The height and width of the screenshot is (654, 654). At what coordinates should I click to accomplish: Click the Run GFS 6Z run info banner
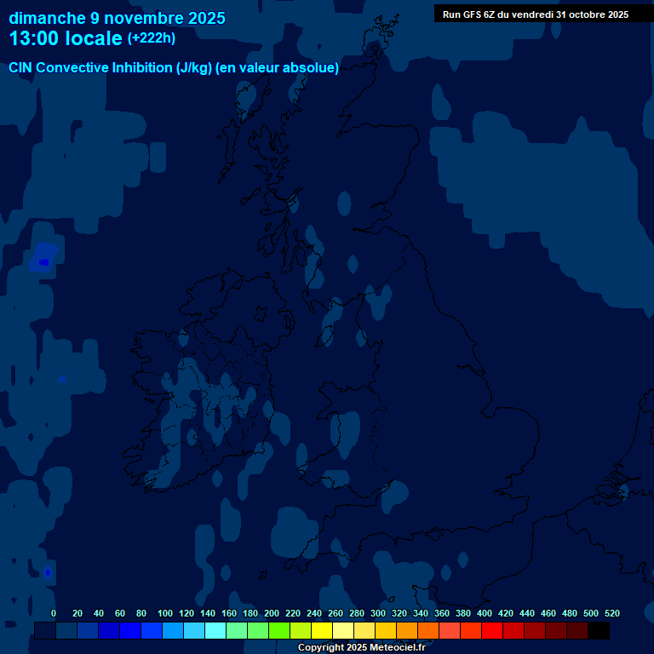tap(535, 14)
